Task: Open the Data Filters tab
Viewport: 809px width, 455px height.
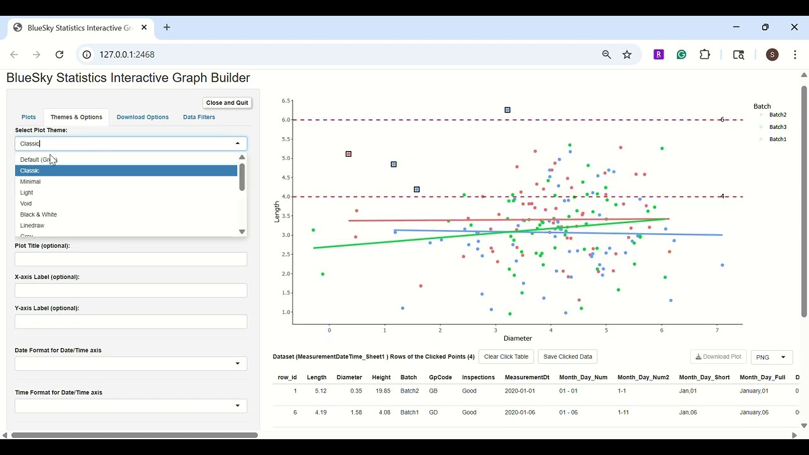Action: click(199, 117)
